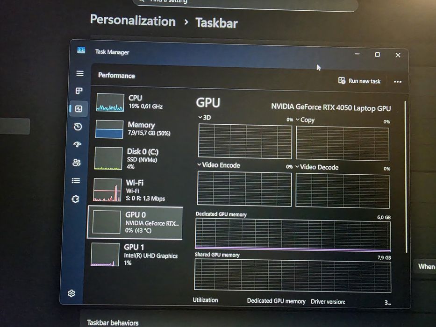Image resolution: width=436 pixels, height=327 pixels.
Task: Open the Users page icon in sidebar
Action: (x=77, y=163)
